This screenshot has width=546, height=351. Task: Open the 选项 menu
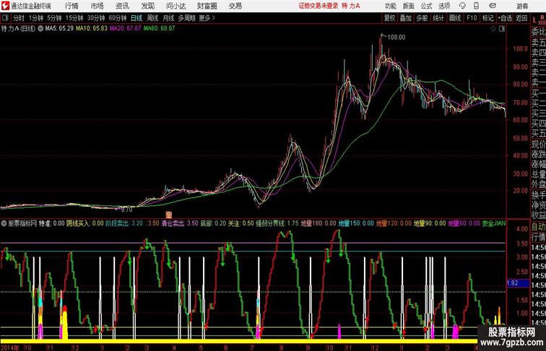444,6
